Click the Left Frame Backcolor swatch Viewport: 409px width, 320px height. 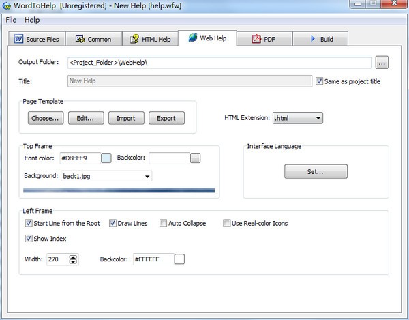click(x=179, y=259)
